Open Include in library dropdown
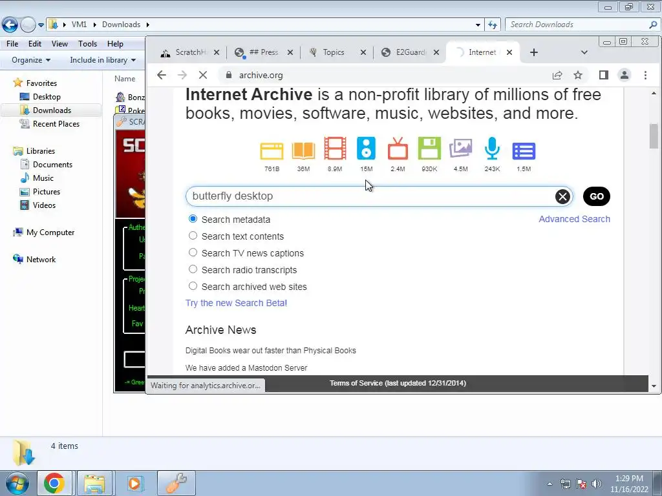Image resolution: width=662 pixels, height=496 pixels. 103,60
